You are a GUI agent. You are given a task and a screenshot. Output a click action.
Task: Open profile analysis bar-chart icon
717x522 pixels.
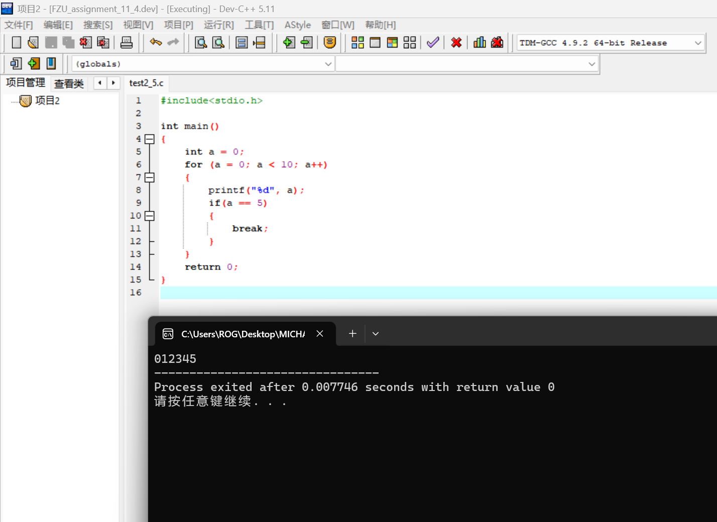pyautogui.click(x=480, y=43)
